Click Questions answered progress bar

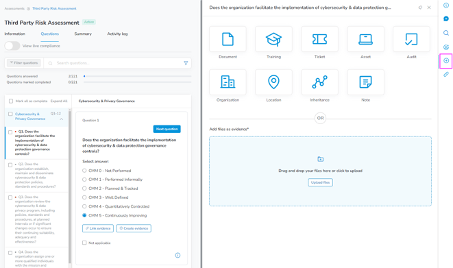138,76
